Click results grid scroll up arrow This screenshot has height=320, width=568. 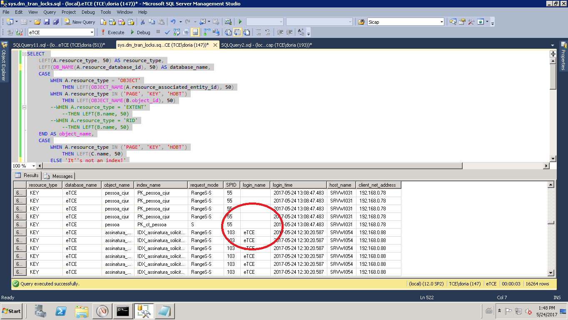coord(551,185)
